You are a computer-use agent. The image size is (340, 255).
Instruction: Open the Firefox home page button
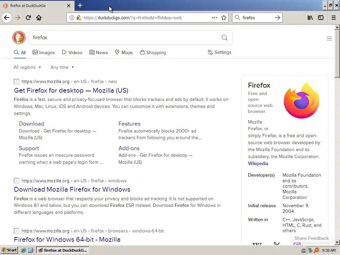pos(39,18)
